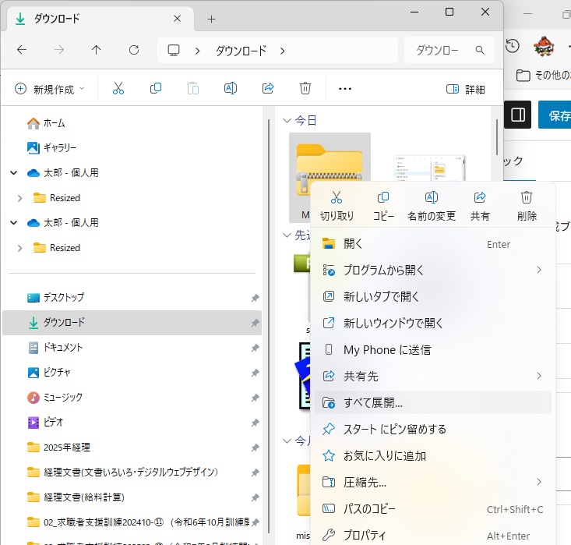Collapse the 今日 group
Screen dimensions: 571x545
(x=287, y=120)
